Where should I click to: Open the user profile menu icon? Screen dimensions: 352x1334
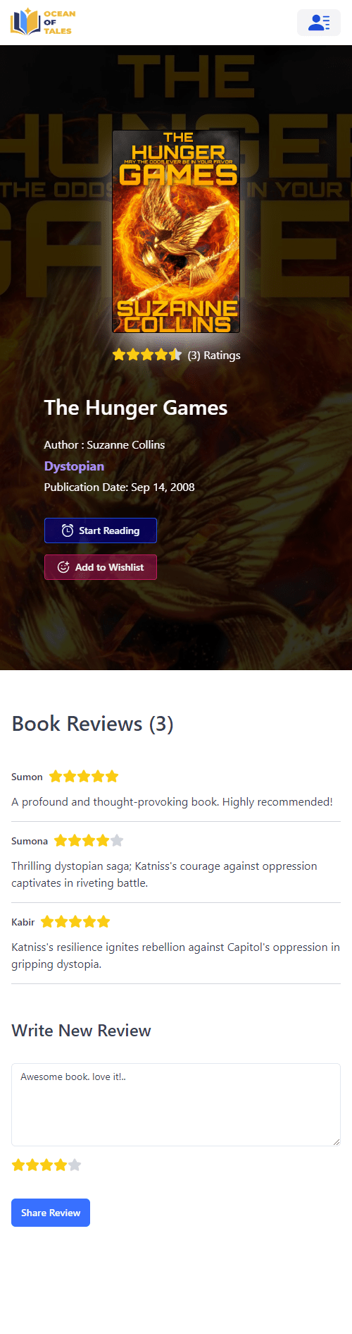coord(319,23)
